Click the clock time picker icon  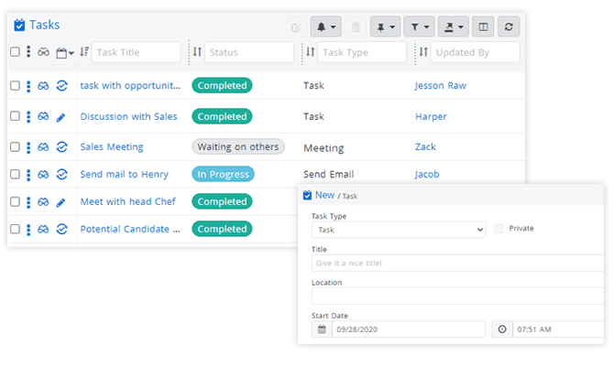pyautogui.click(x=502, y=329)
